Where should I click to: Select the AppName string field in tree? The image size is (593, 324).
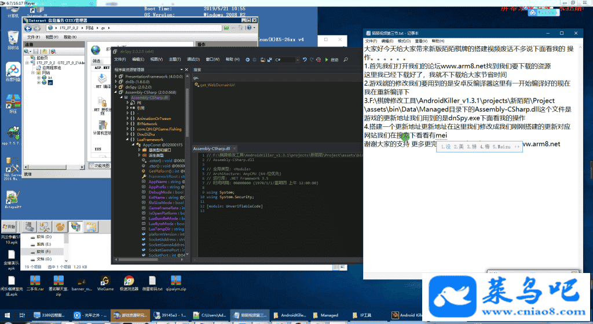coord(157,181)
